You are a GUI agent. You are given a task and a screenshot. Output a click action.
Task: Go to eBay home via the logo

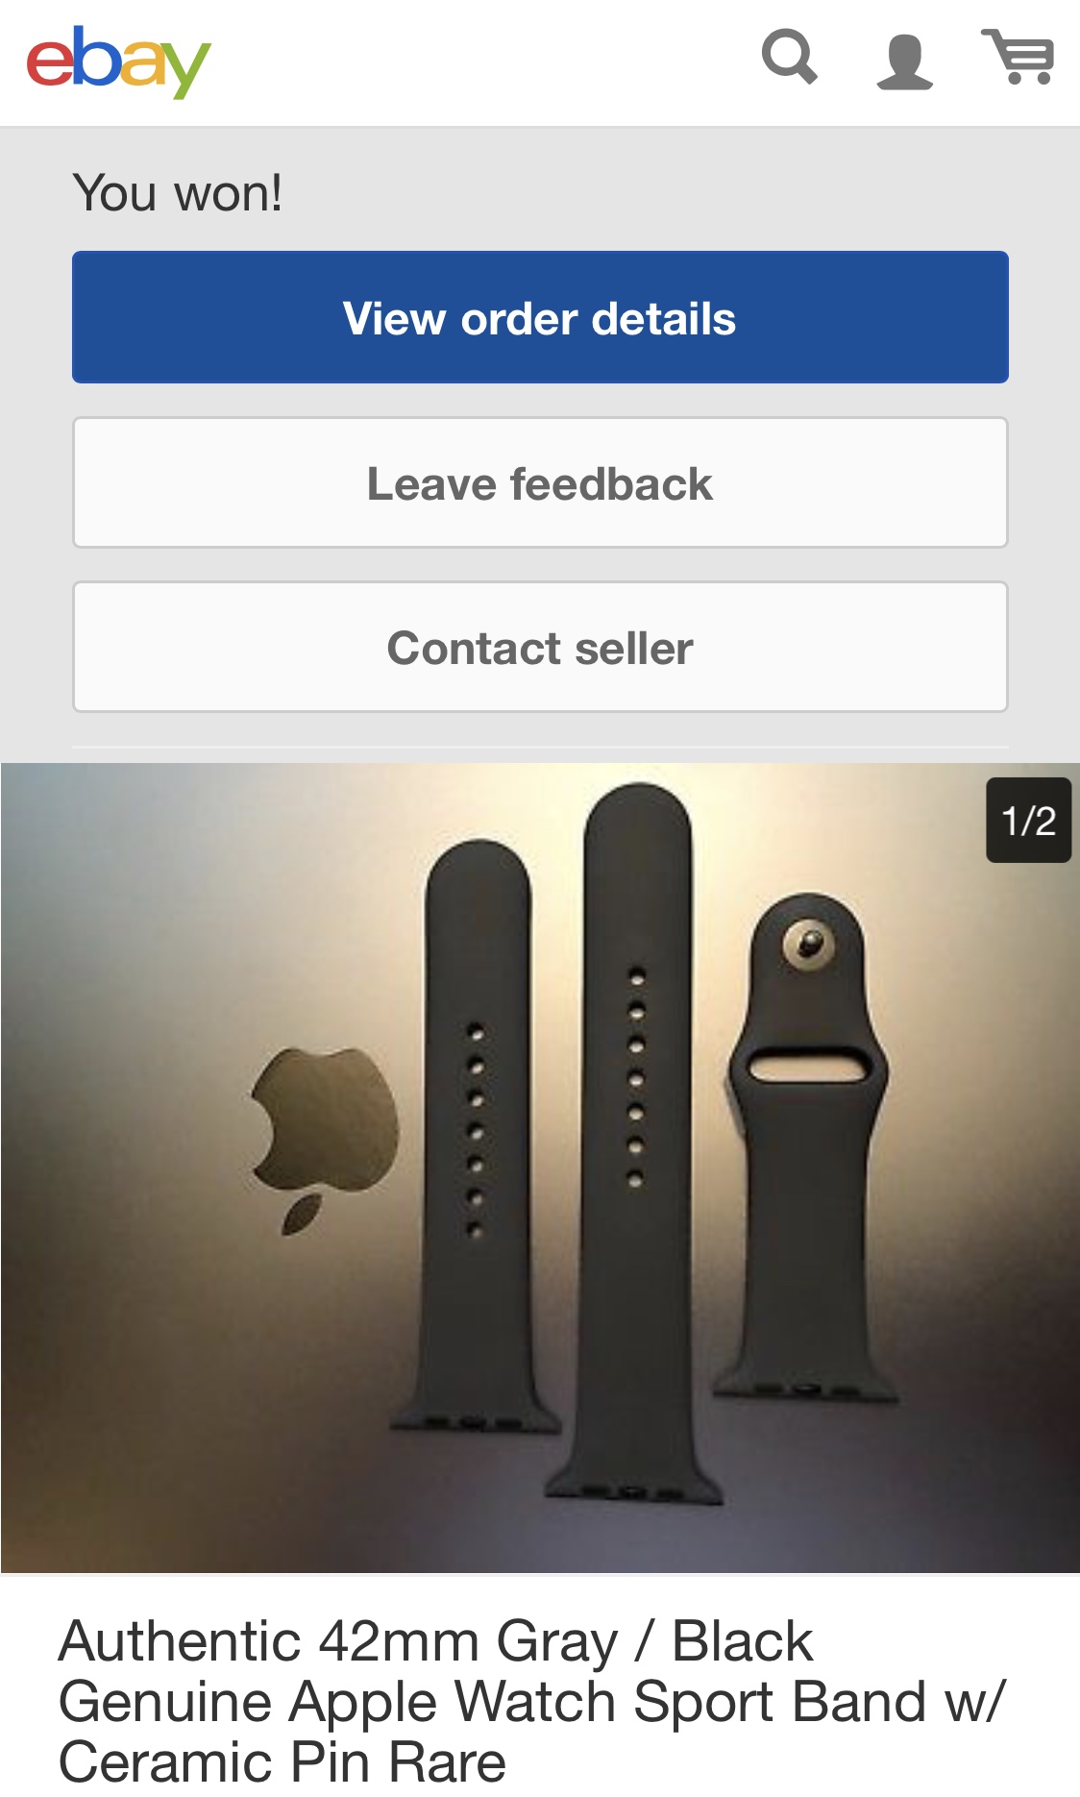(x=118, y=62)
